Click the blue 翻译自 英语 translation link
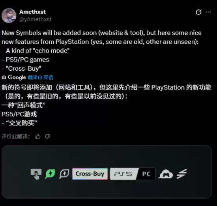217x206 pixels. [x=41, y=77]
